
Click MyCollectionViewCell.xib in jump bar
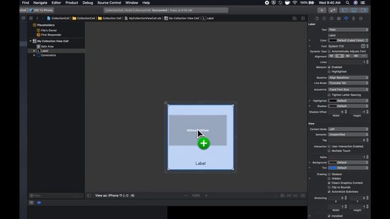[x=143, y=18]
